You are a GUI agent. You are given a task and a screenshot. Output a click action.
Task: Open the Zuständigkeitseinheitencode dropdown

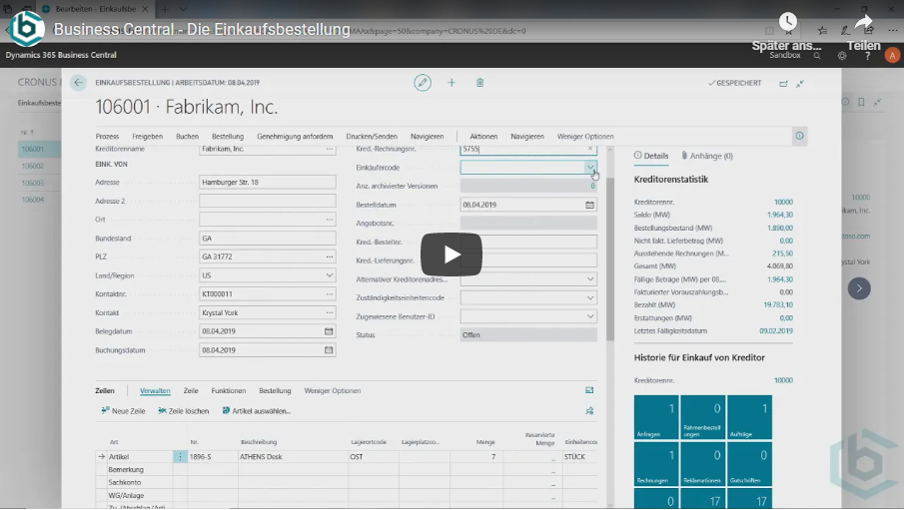click(590, 297)
